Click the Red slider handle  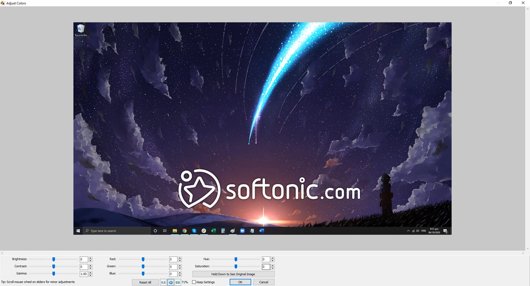coord(143,260)
